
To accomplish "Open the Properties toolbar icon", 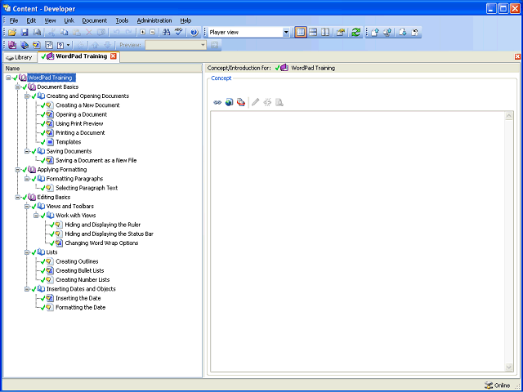I will (340, 33).
